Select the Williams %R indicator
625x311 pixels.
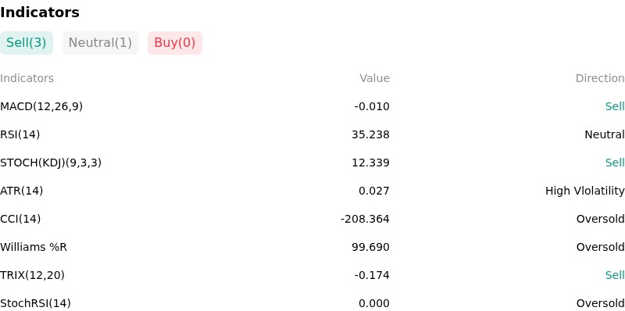click(x=34, y=247)
